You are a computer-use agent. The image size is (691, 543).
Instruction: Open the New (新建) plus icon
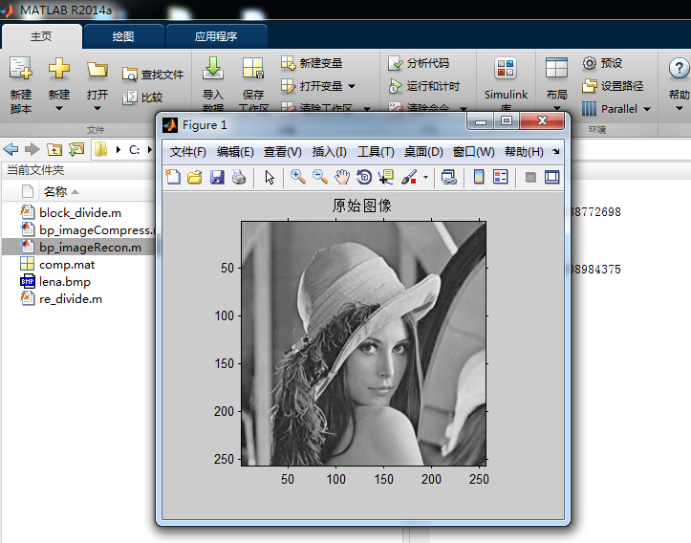point(59,68)
